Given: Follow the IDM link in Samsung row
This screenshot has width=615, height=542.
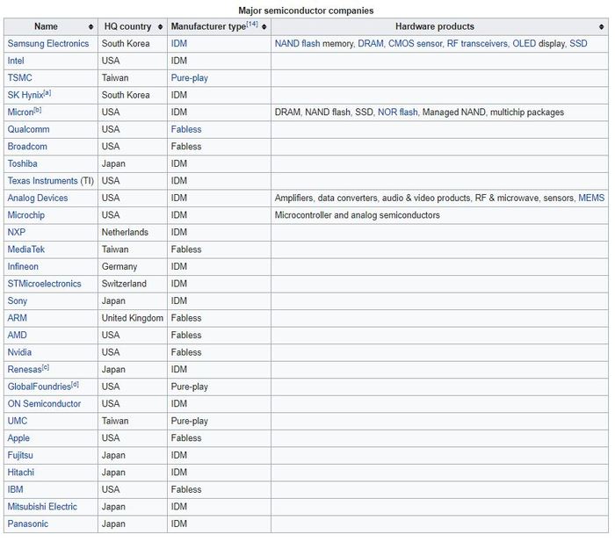Looking at the screenshot, I should [179, 44].
